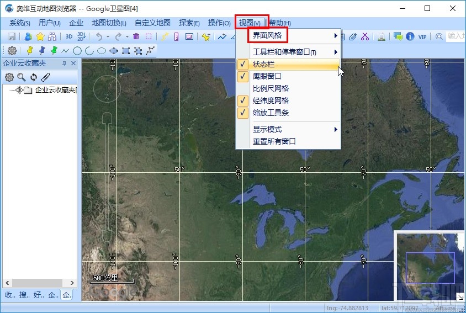Select the ellipse drawing tool
The height and width of the screenshot is (313, 466).
102,51
